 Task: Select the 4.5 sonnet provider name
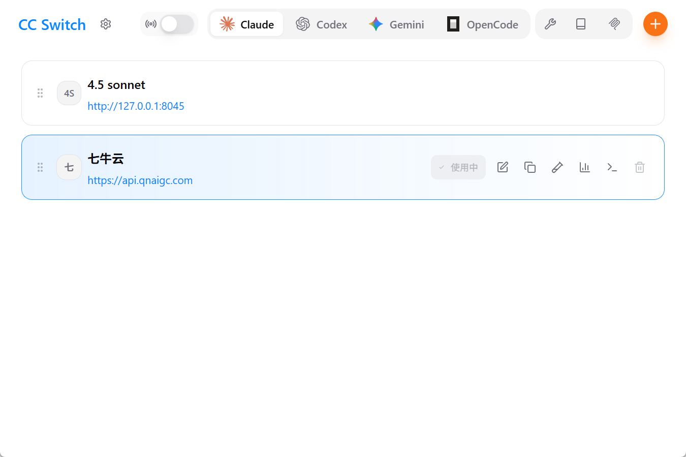[x=116, y=85]
